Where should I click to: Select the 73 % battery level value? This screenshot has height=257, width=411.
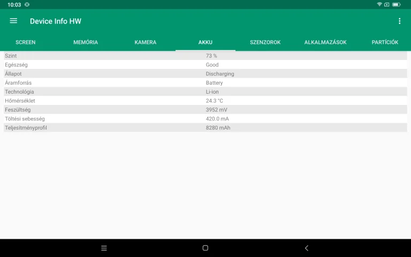[211, 56]
